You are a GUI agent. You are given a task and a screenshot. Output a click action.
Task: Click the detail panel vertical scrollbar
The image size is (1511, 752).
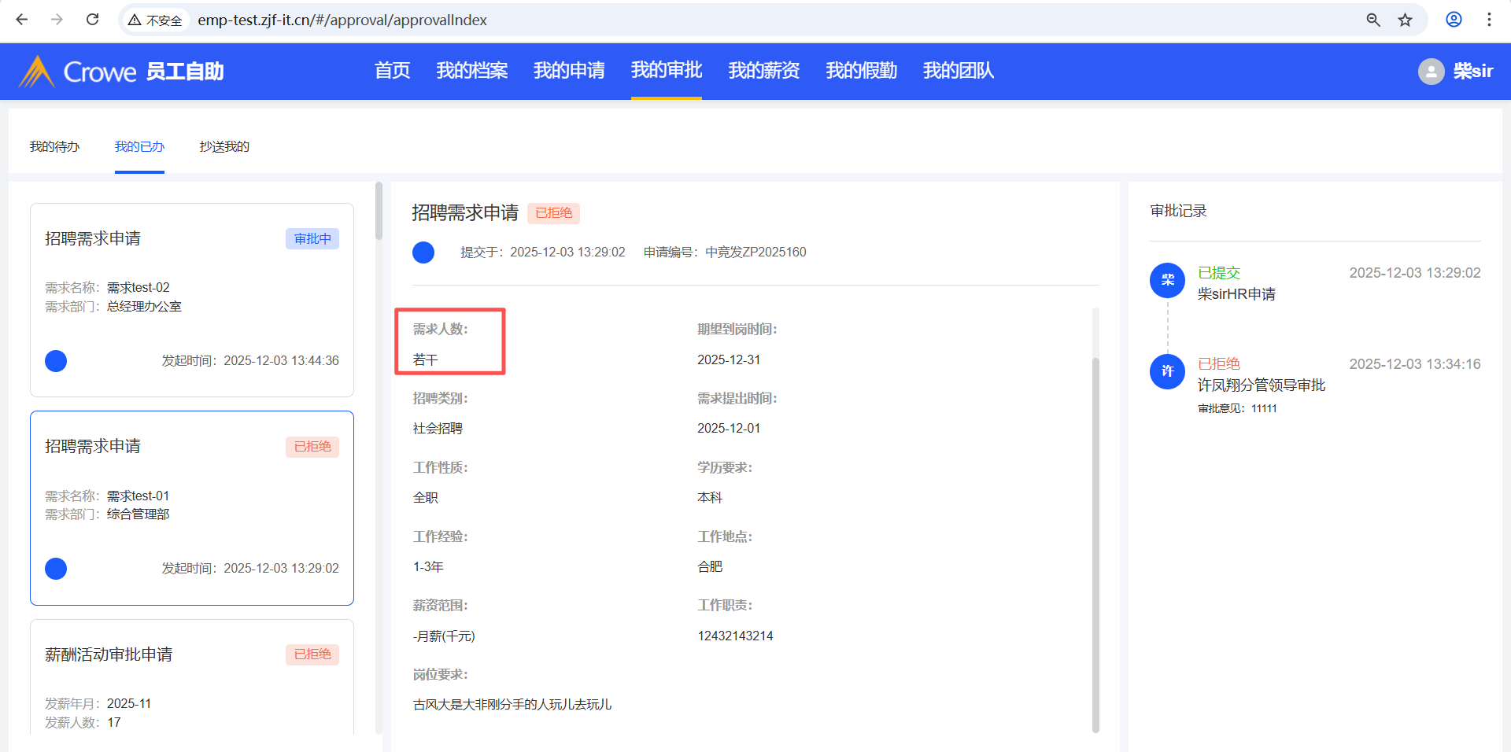coord(1095,544)
